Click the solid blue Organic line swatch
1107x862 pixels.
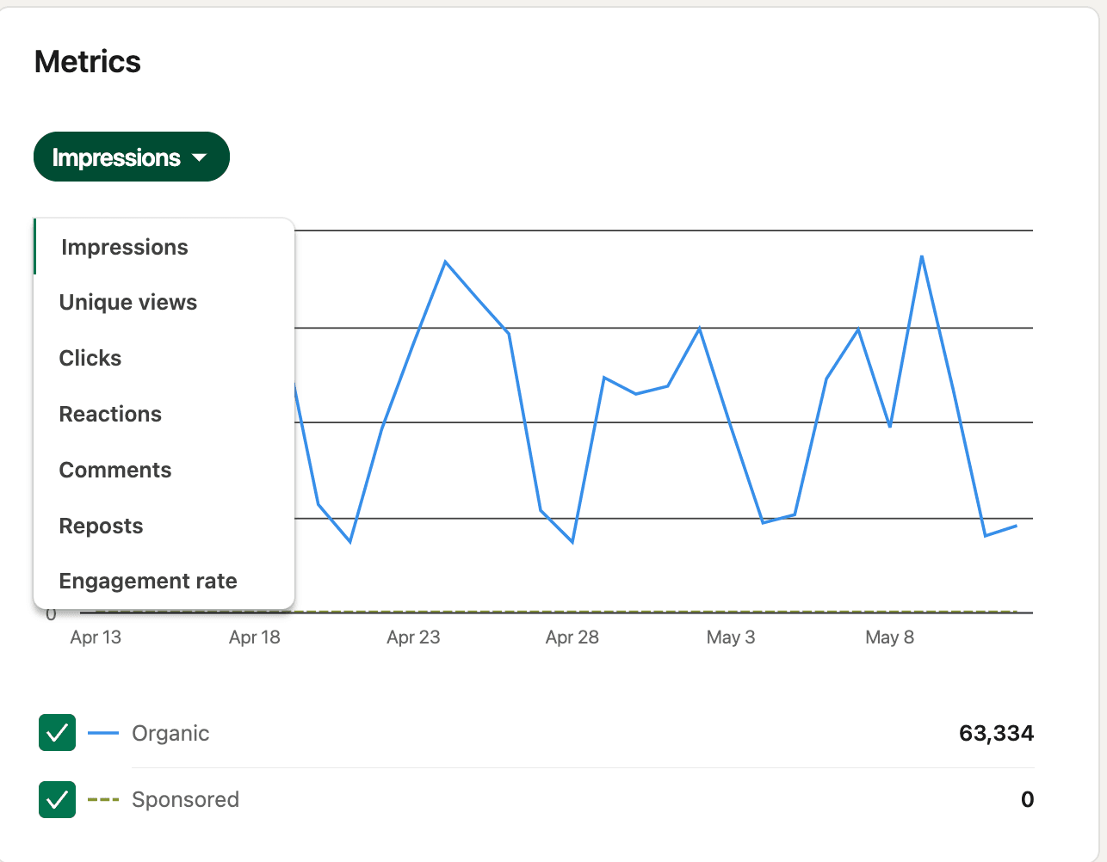[103, 733]
